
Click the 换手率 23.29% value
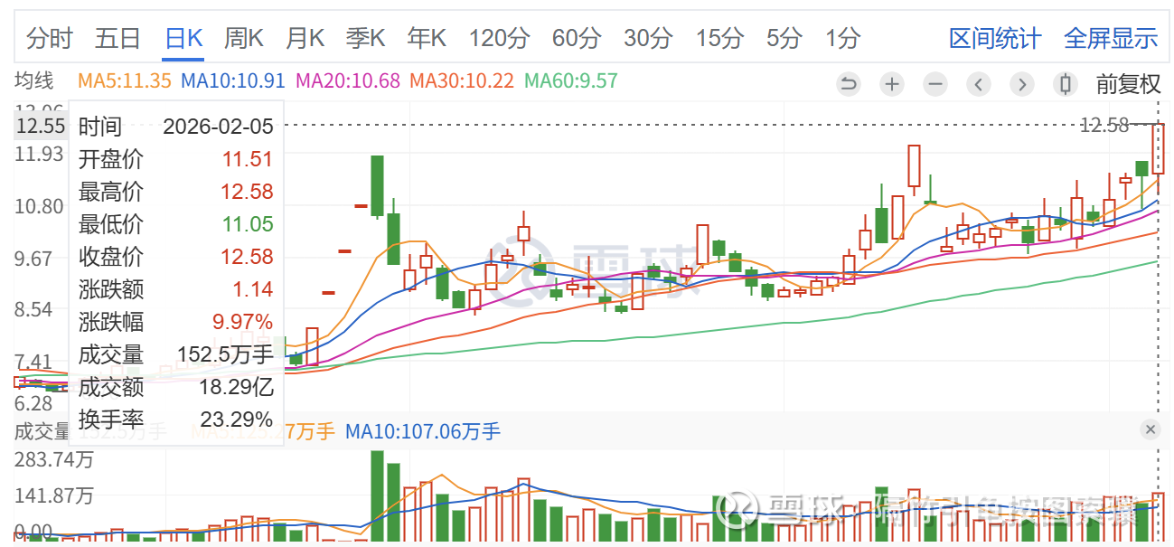[237, 420]
